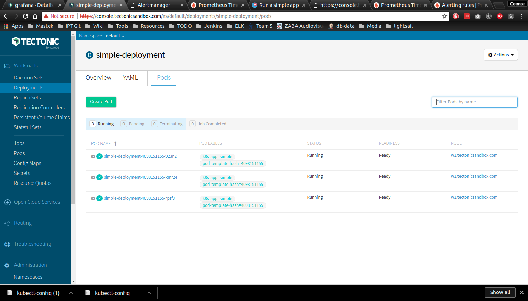Open Replica Sets in sidebar
This screenshot has height=301, width=528.
pyautogui.click(x=27, y=98)
